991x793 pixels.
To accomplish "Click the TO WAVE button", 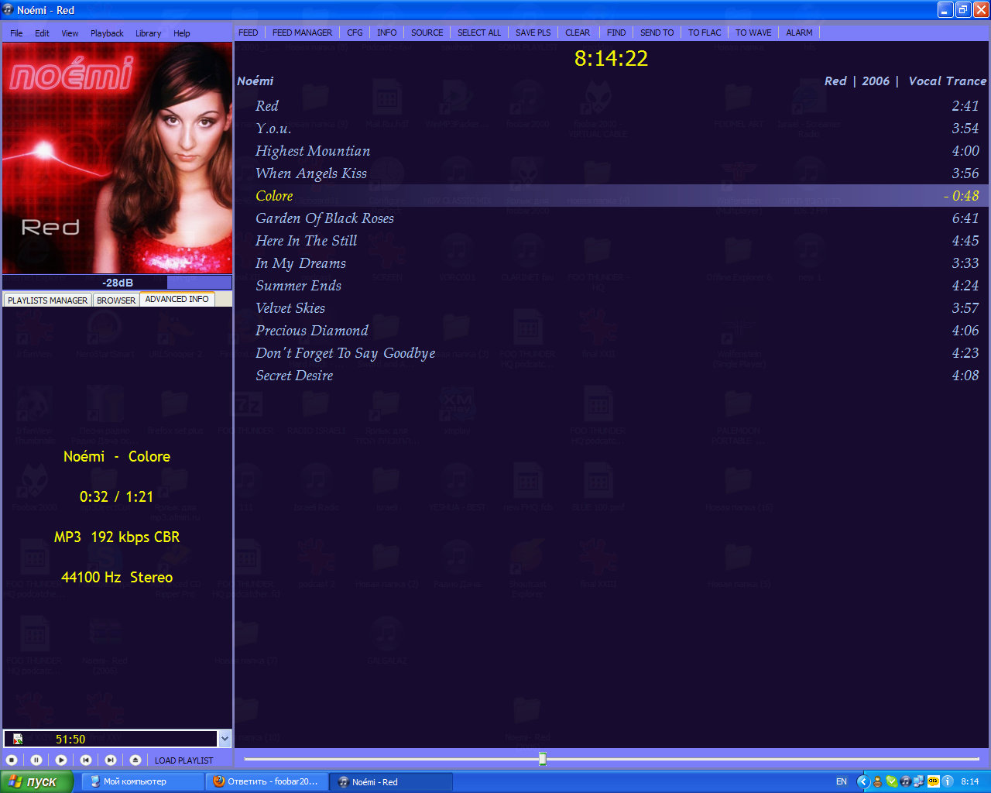I will (x=753, y=33).
